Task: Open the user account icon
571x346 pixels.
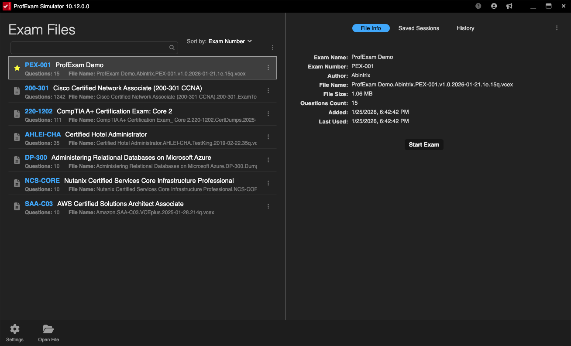Action: click(494, 6)
